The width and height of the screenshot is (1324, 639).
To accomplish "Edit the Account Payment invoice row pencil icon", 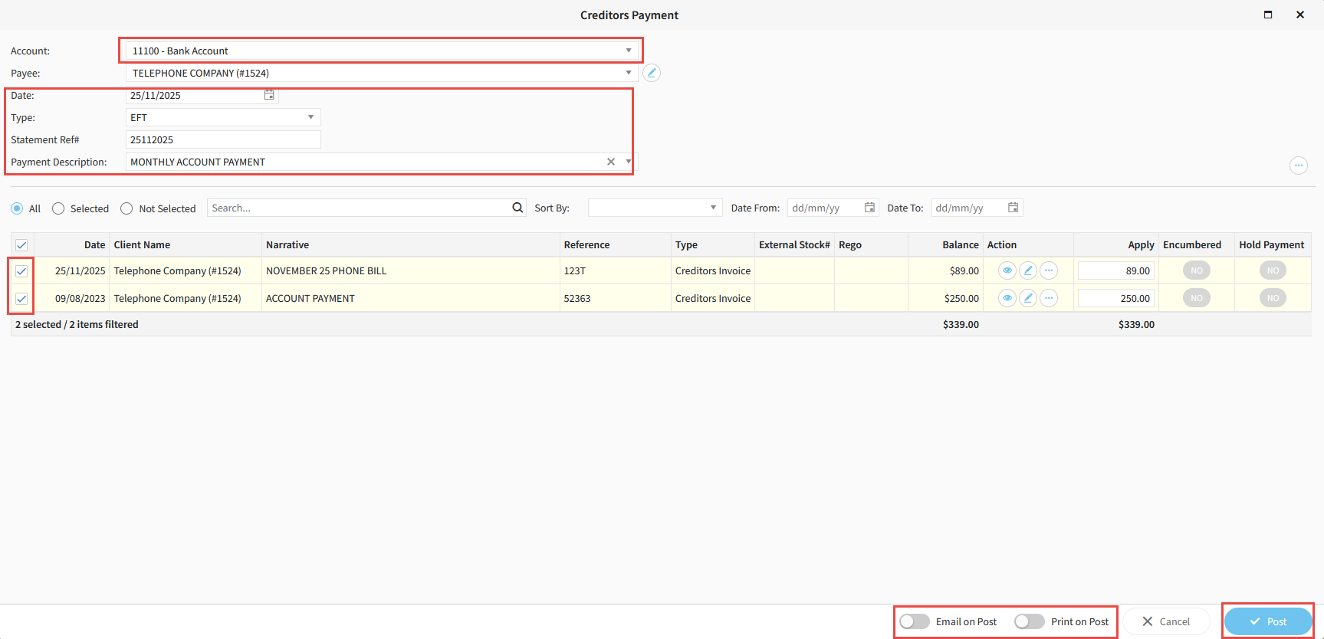I will (x=1028, y=298).
